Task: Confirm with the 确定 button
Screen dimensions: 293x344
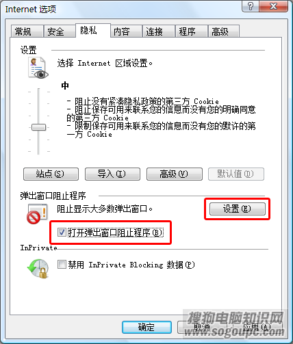Action: click(146, 327)
